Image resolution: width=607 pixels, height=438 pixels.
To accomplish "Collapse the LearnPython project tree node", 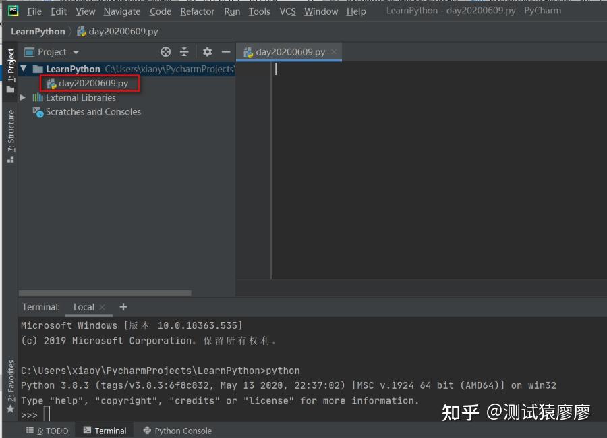I will 23,68.
